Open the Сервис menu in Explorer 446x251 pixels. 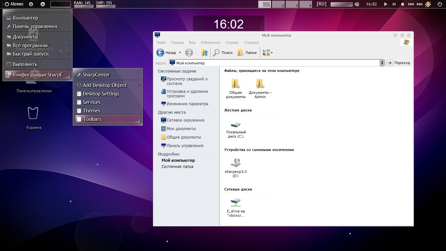point(232,42)
